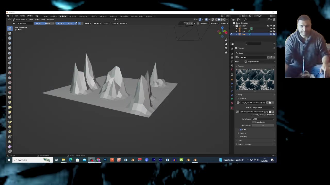Unlink the Texture datablock with X

point(274,57)
